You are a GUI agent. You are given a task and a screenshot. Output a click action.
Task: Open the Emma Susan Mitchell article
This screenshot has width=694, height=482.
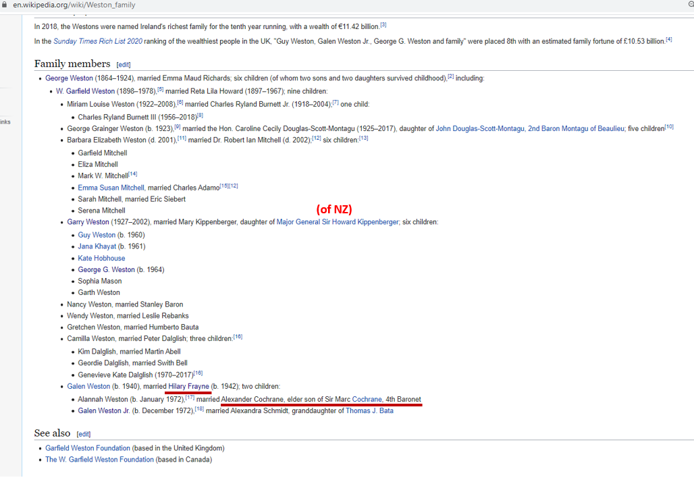pos(111,188)
